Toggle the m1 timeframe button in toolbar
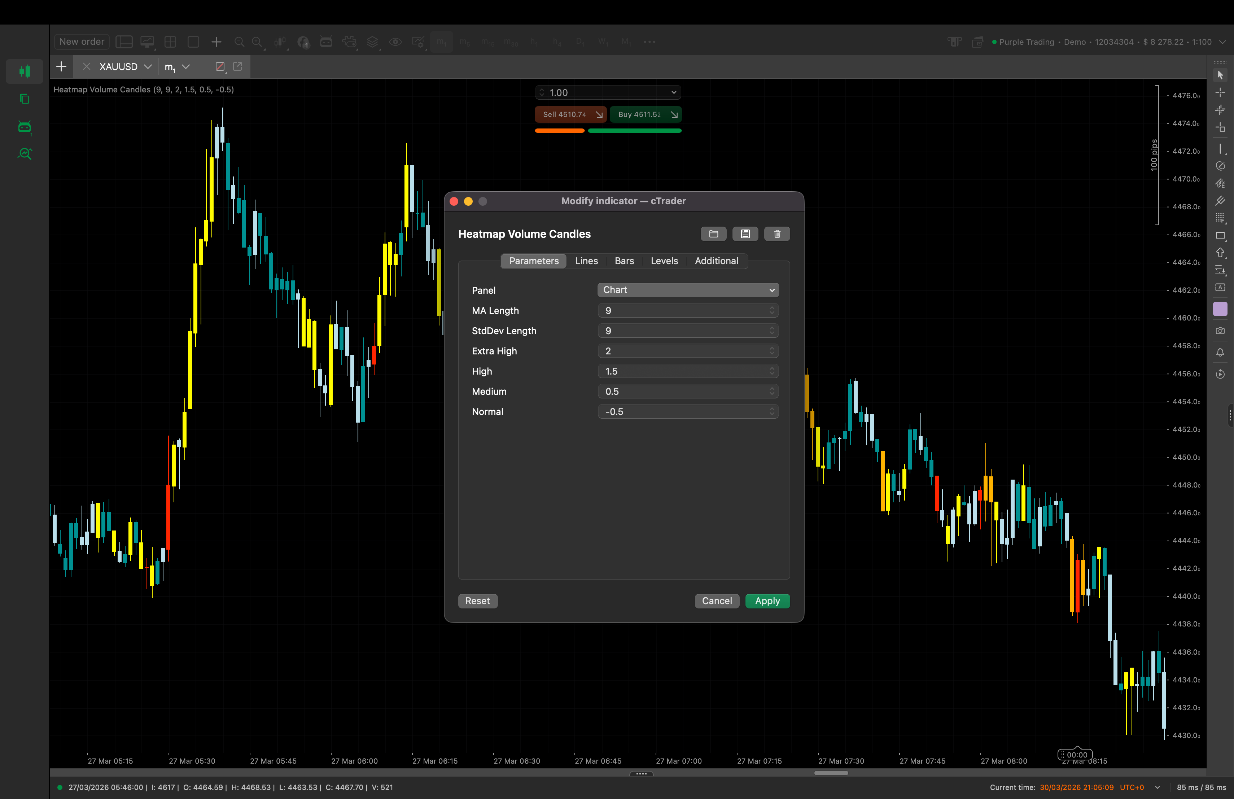Screen dimensions: 1234x799 [441, 42]
